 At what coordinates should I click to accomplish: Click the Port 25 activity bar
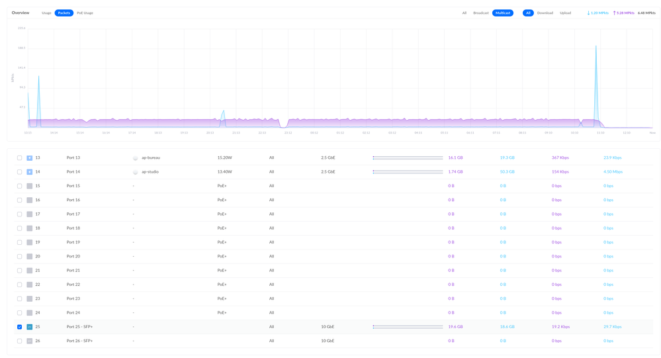pyautogui.click(x=408, y=327)
